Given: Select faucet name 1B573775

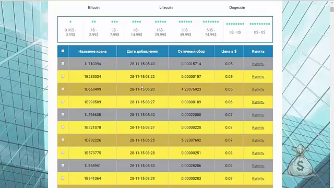Looking at the screenshot, I should [x=92, y=153].
